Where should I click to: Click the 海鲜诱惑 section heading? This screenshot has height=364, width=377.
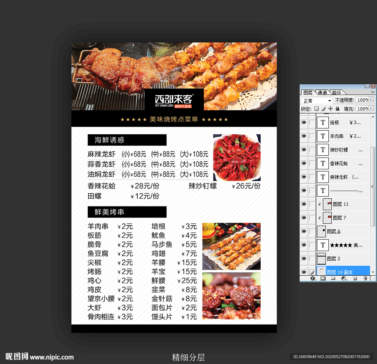pos(109,140)
